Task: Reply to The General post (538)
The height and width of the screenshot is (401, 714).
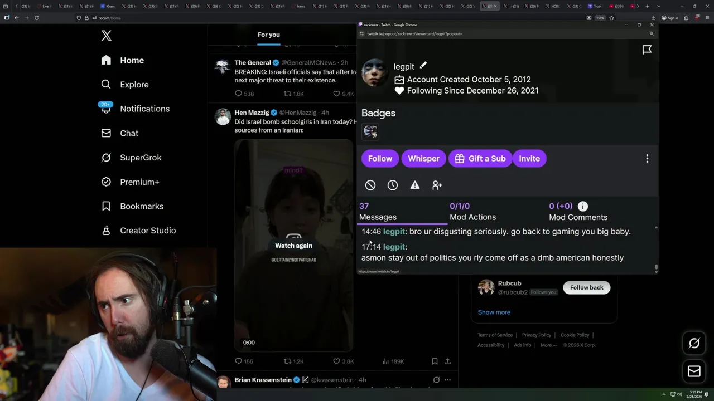Action: point(244,94)
